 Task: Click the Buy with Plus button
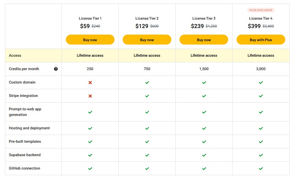click(261, 40)
